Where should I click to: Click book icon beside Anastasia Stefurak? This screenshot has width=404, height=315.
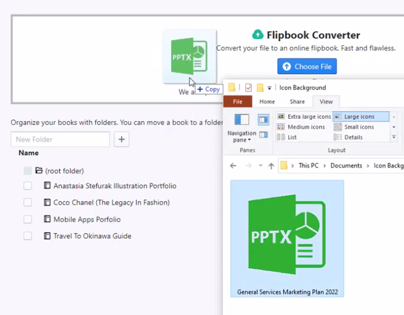[x=47, y=185]
